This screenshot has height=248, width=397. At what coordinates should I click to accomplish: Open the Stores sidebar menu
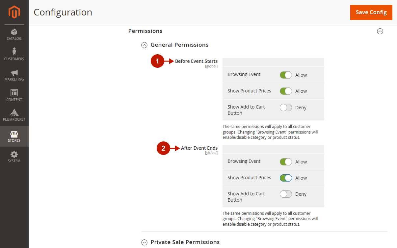pos(14,136)
